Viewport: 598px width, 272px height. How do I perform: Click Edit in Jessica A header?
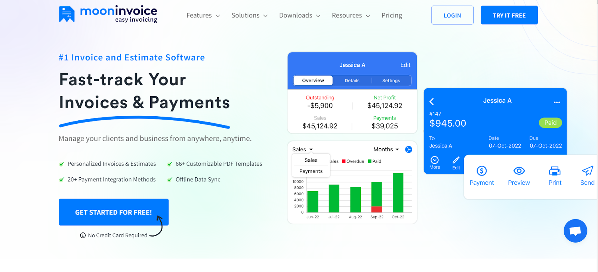coord(406,65)
